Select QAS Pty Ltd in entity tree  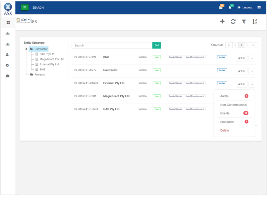47,54
